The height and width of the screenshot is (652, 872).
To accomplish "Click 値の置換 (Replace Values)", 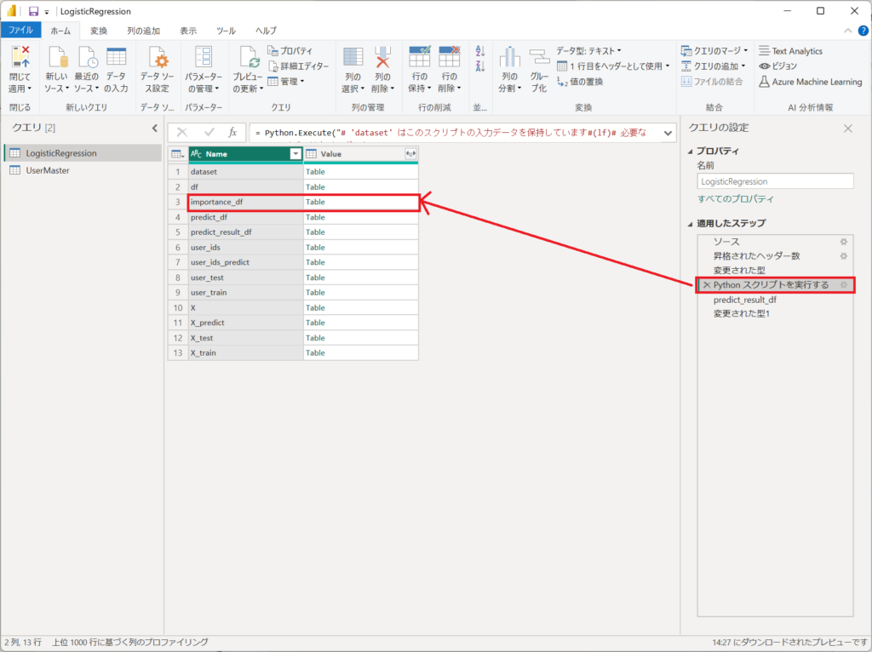I will click(580, 82).
